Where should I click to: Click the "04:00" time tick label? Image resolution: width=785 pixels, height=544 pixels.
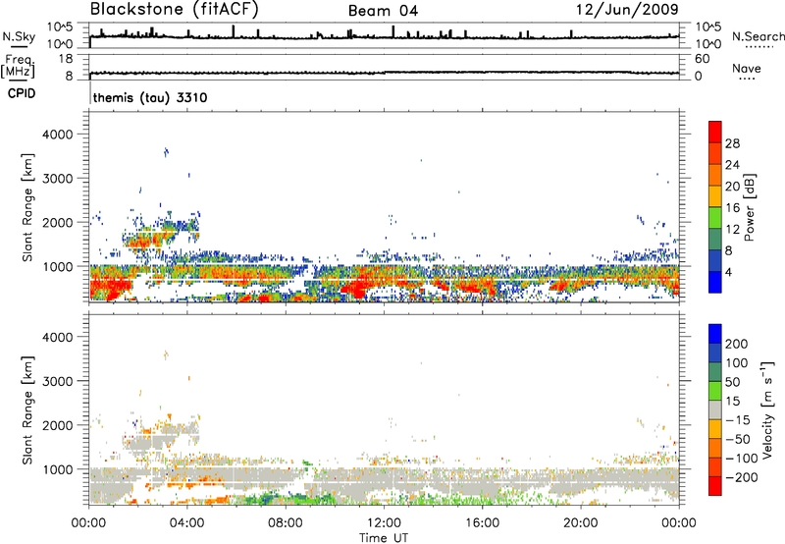click(x=187, y=523)
